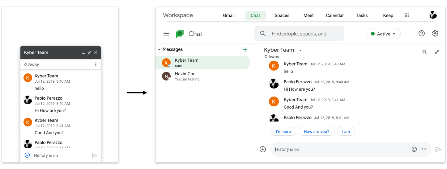Focus the History is on field in Workspace
The height and width of the screenshot is (169, 447).
(351, 149)
